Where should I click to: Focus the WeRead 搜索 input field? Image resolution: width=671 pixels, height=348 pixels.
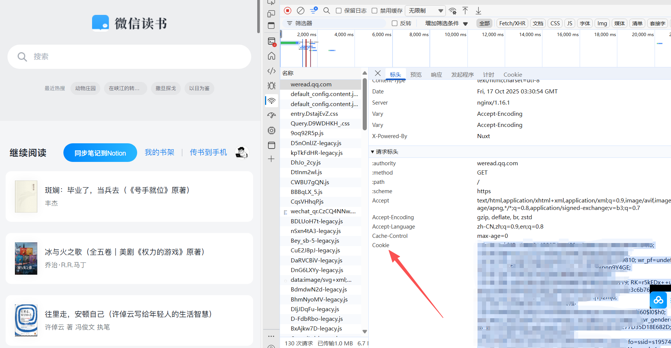point(129,57)
